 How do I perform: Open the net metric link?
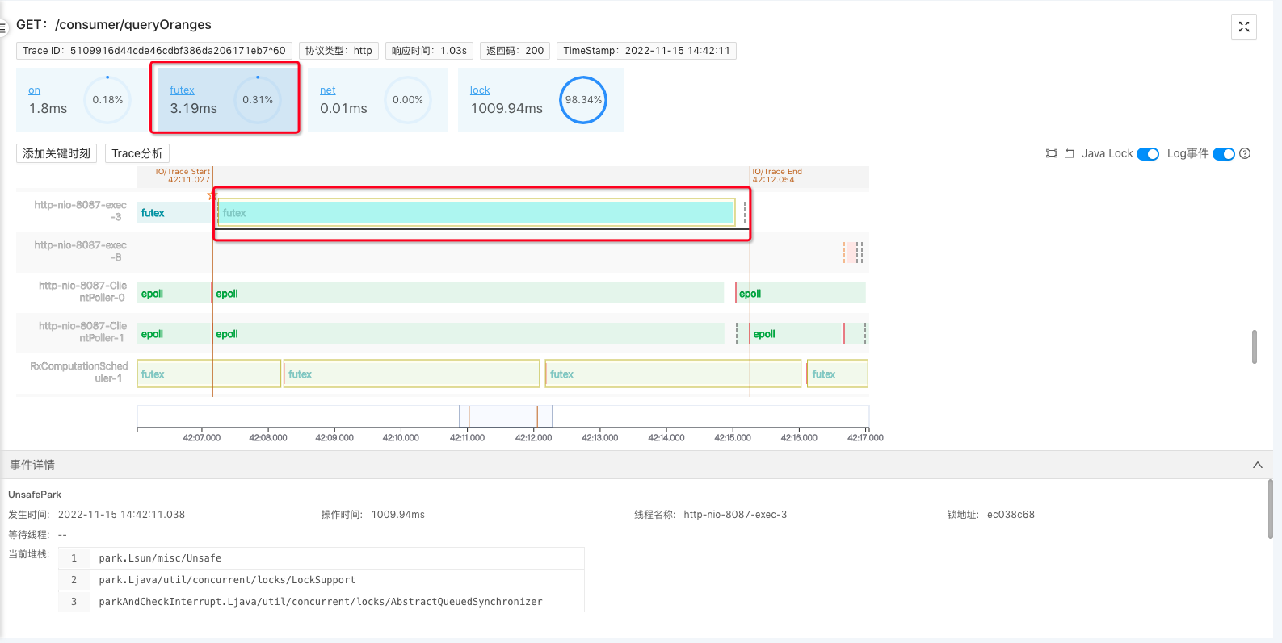pyautogui.click(x=327, y=90)
